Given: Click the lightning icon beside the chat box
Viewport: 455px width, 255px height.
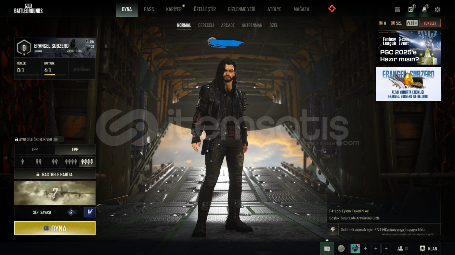Looking at the screenshot, I should coord(333,230).
